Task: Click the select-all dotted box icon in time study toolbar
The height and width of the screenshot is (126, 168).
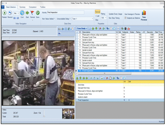Action: click(90, 28)
